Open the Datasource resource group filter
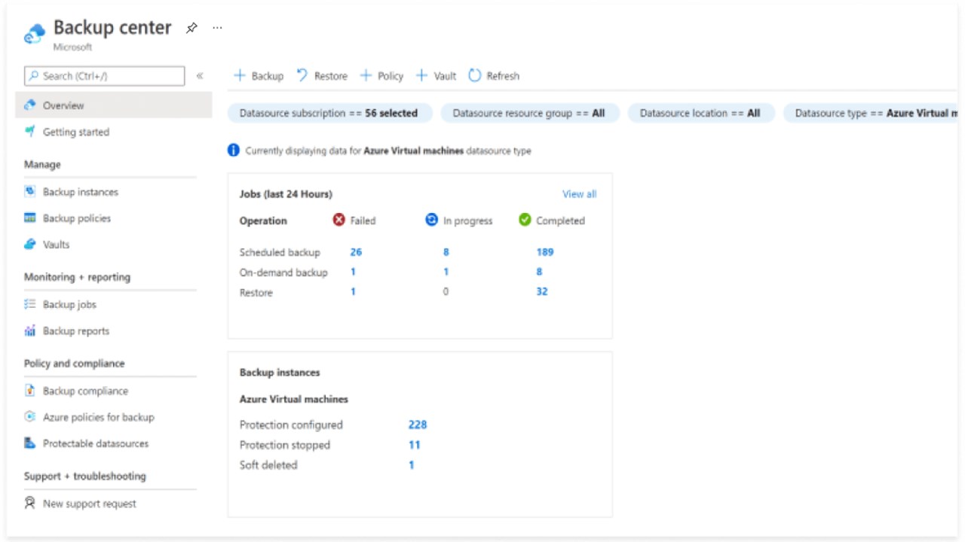 [529, 114]
